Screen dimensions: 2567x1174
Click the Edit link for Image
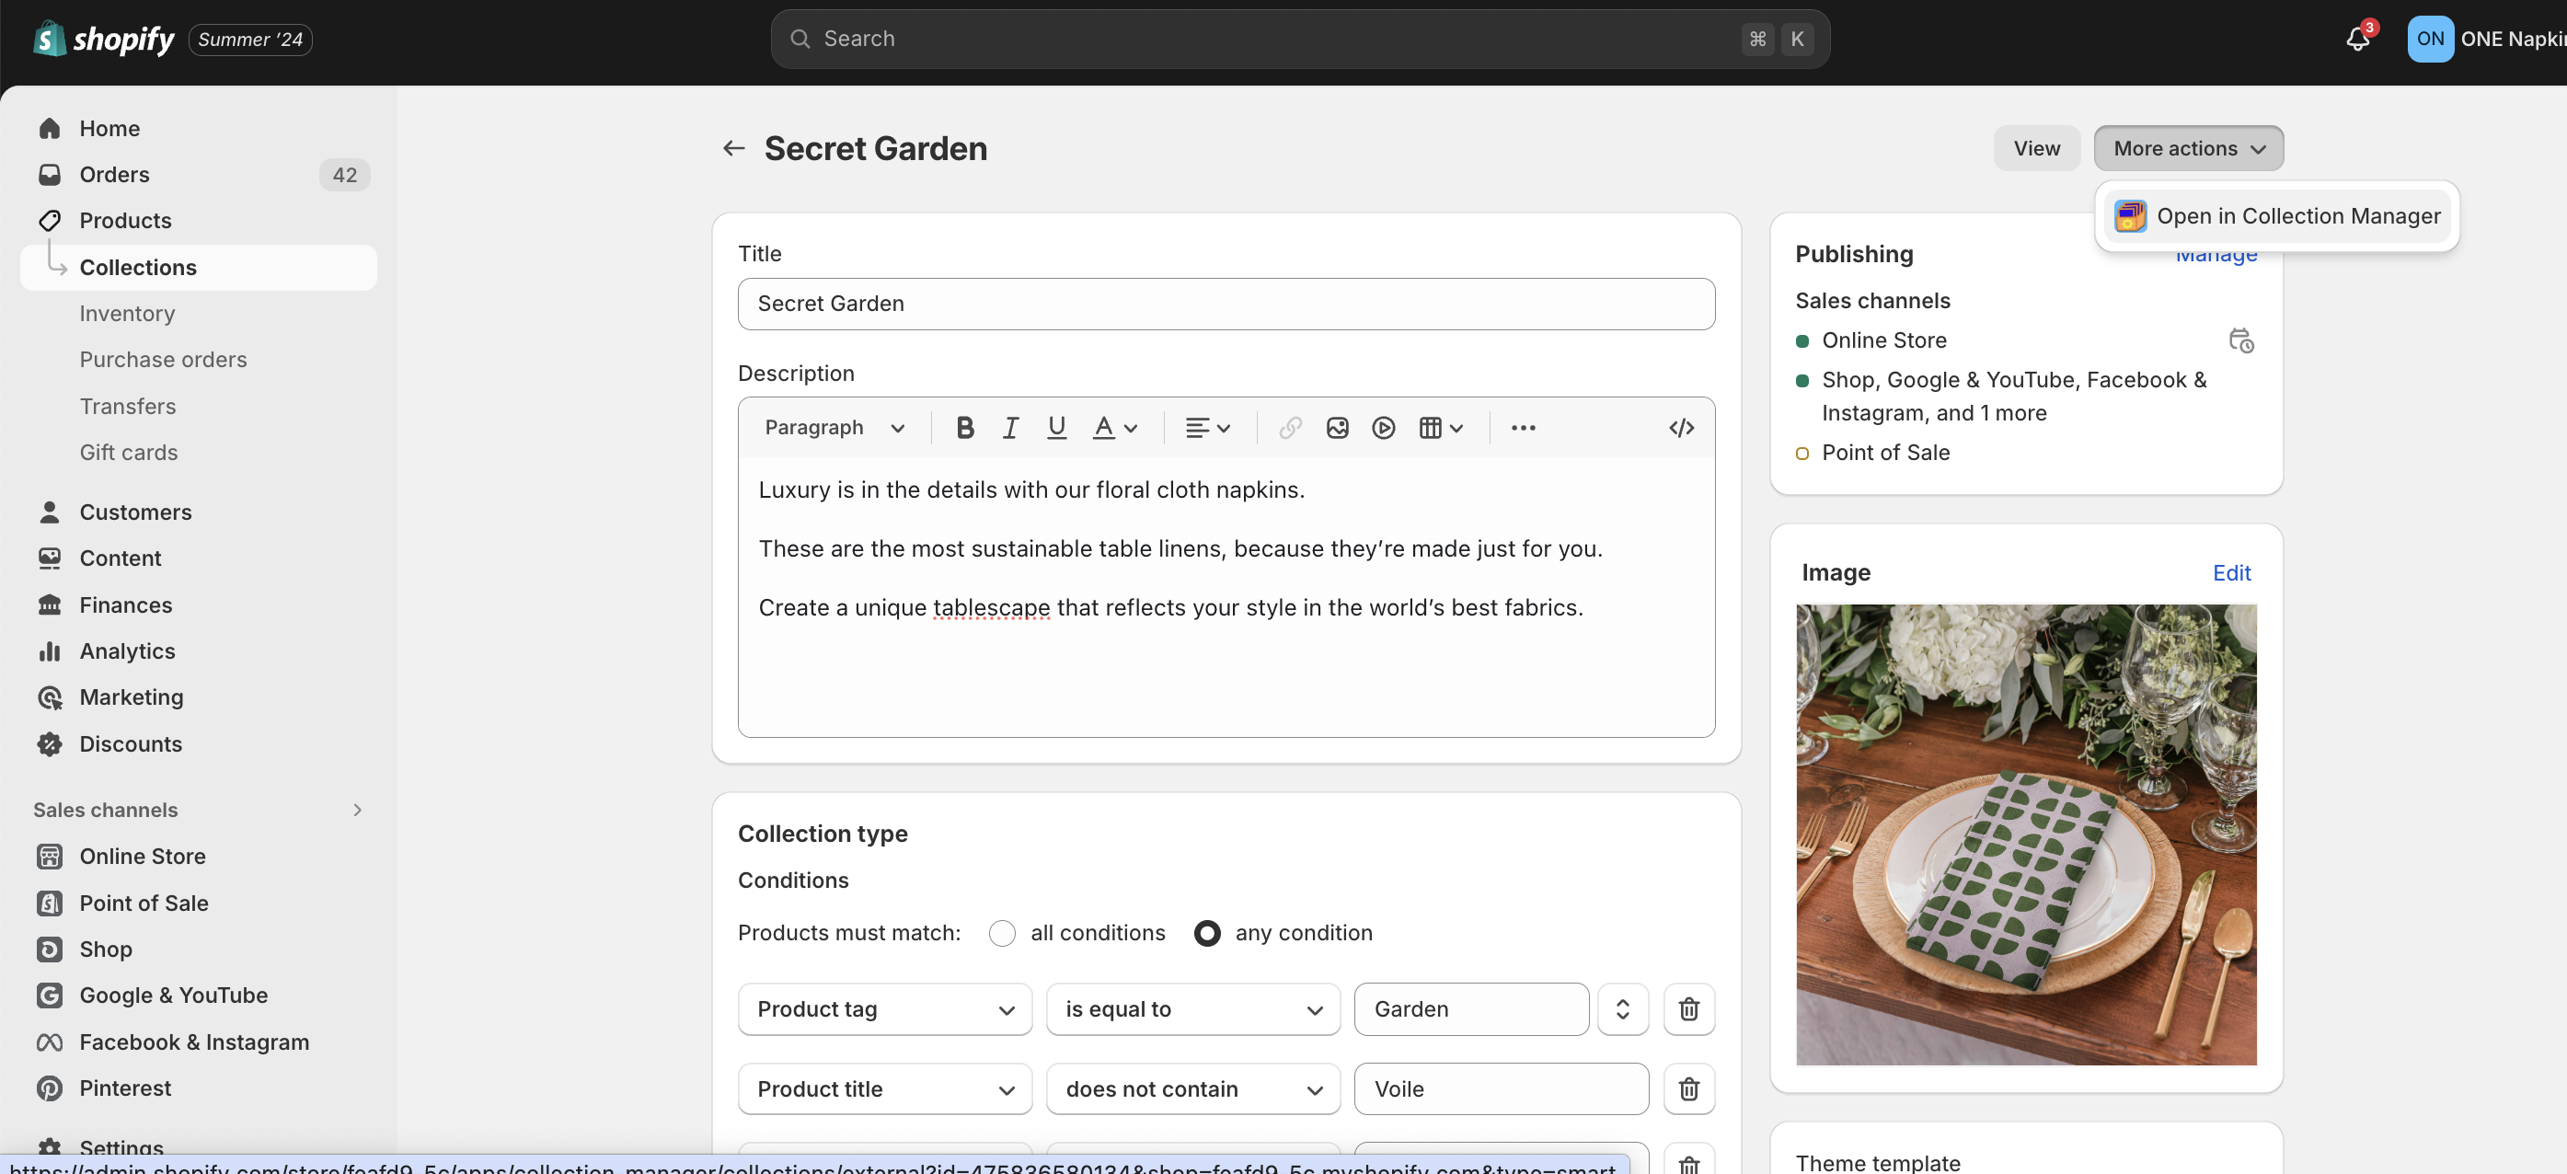(2230, 572)
